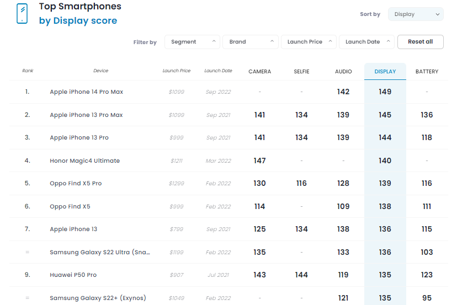Switch to the CAMERA score column
Viewport: 457px width, 305px height.
click(x=260, y=72)
